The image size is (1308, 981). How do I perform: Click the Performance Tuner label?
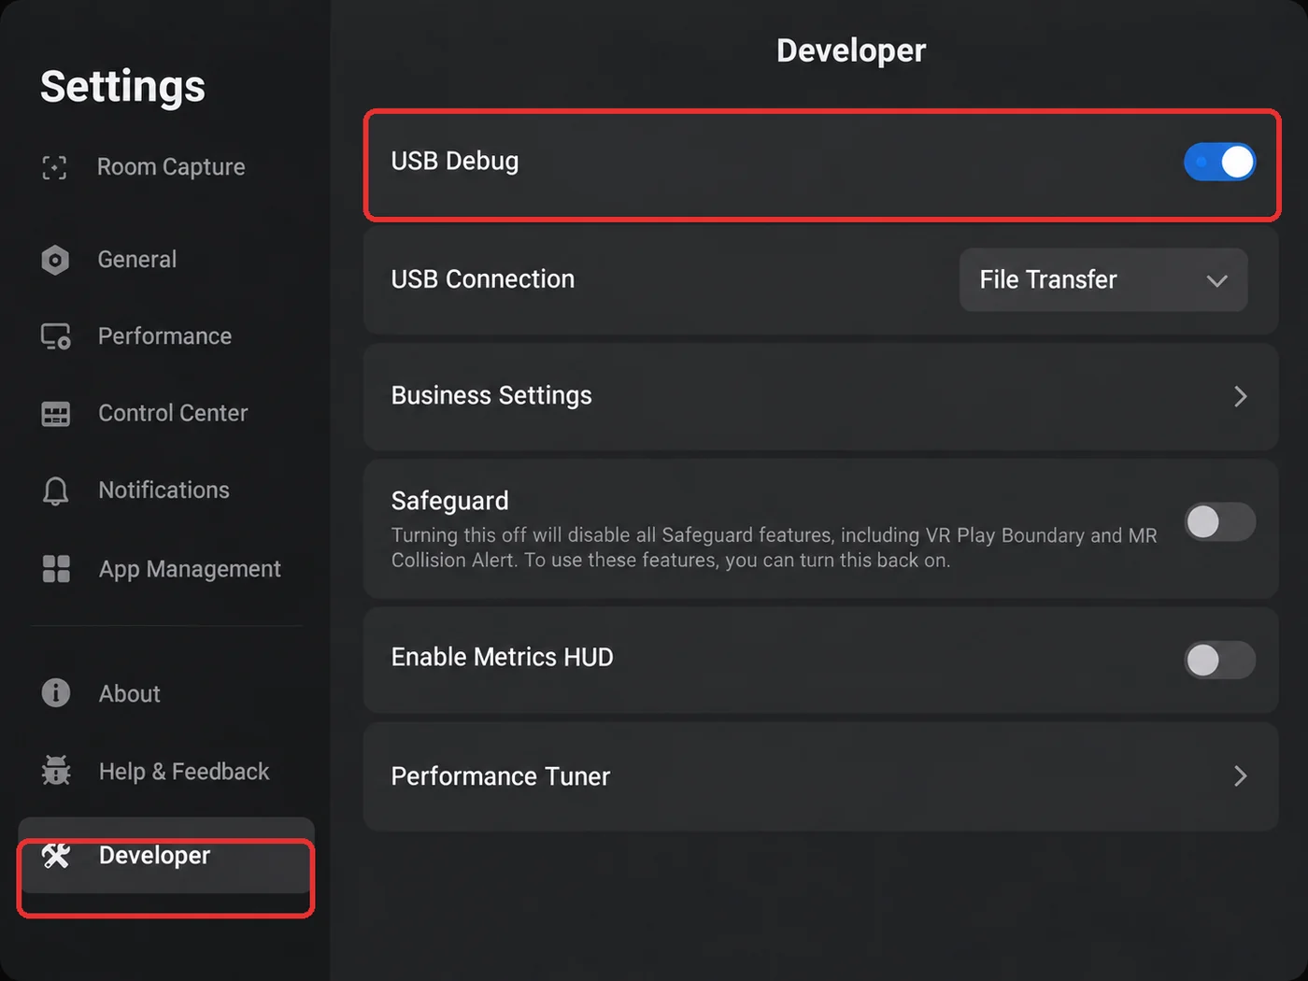click(501, 776)
